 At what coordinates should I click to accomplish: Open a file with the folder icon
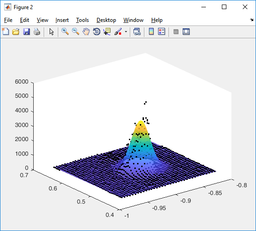(16, 31)
